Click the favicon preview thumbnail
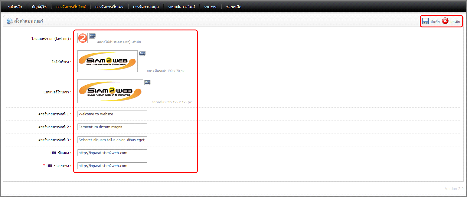The height and width of the screenshot is (197, 467). (x=83, y=38)
